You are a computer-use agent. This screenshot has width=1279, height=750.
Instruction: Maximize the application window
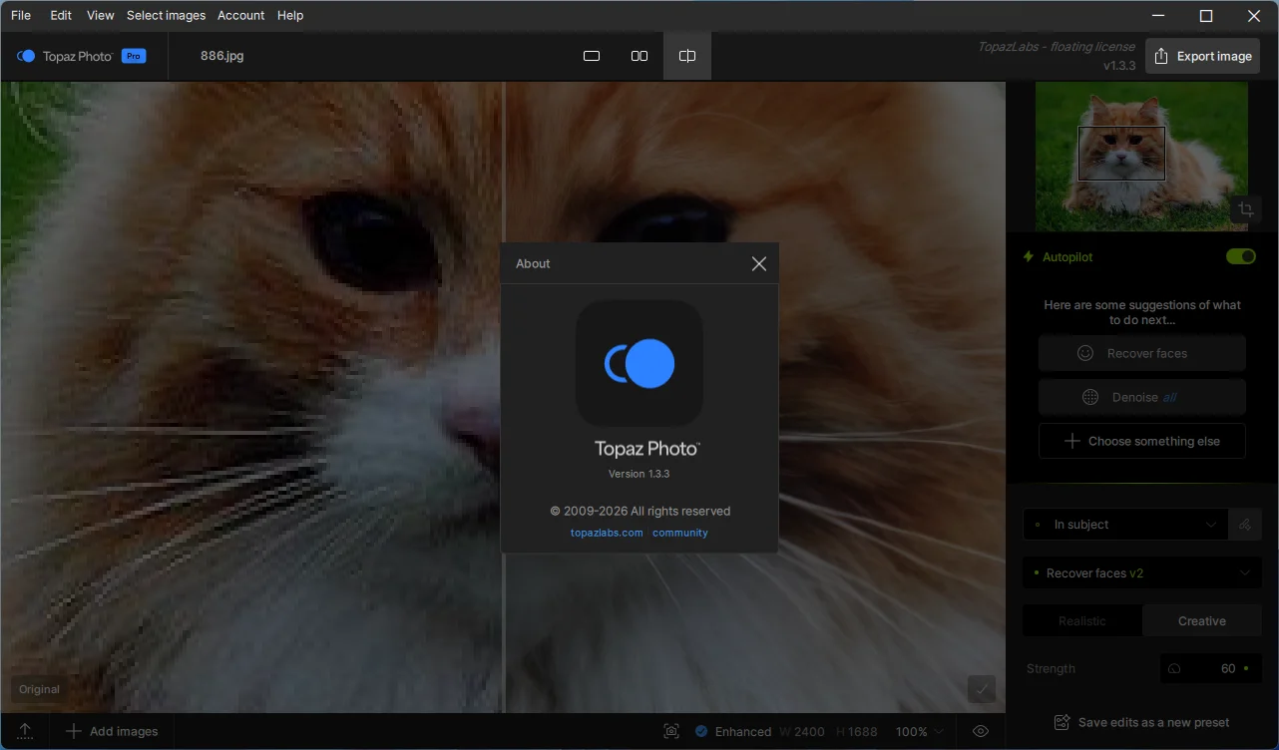pos(1206,16)
